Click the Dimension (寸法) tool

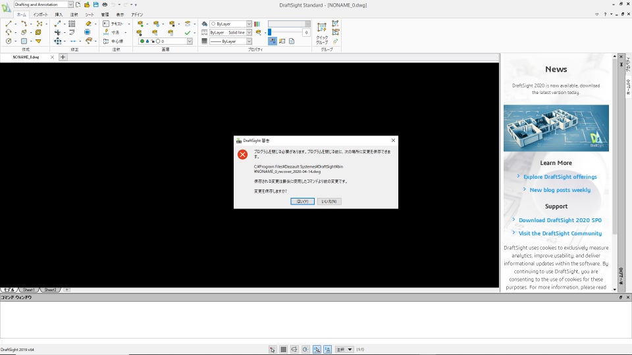112,33
